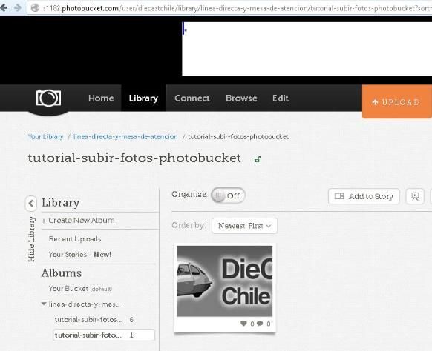The width and height of the screenshot is (432, 351).
Task: Click the comment bubble icon under thumbnail
Action: coord(260,324)
